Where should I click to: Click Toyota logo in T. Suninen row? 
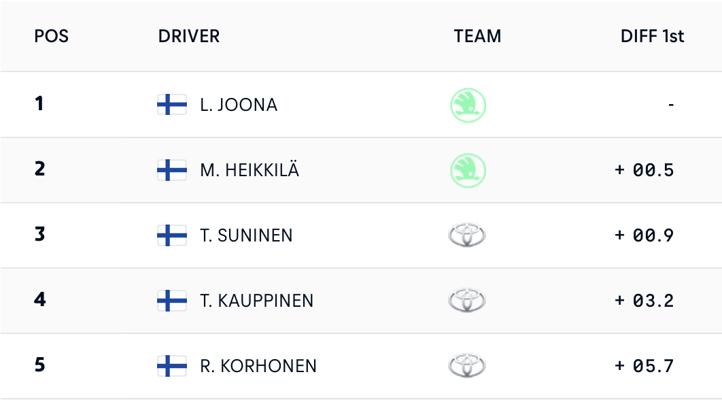tap(468, 236)
